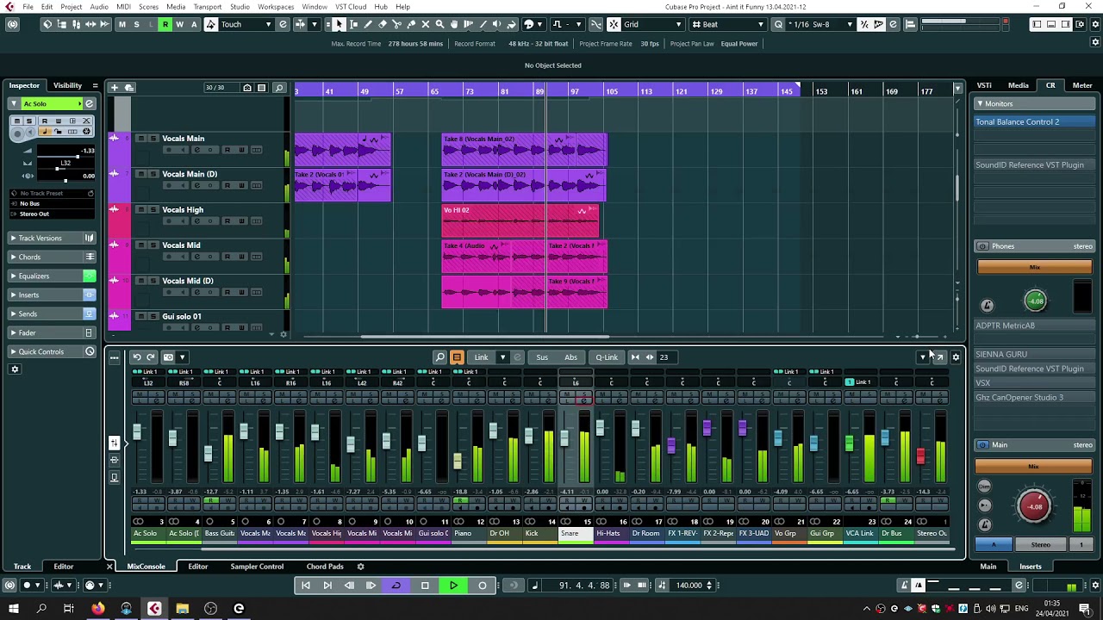Adjust the green Phones level knob

pyautogui.click(x=1035, y=301)
